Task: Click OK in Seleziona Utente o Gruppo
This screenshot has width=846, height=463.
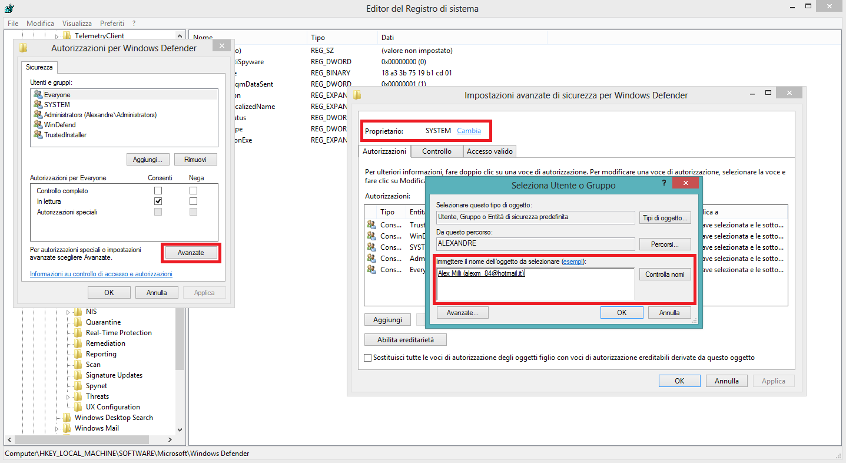Action: point(622,313)
